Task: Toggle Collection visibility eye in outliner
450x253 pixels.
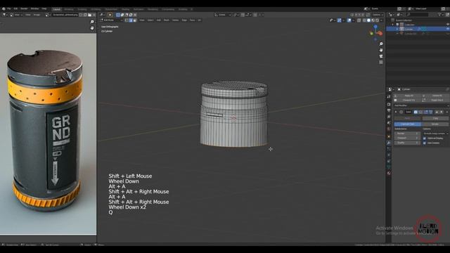Action: point(448,25)
